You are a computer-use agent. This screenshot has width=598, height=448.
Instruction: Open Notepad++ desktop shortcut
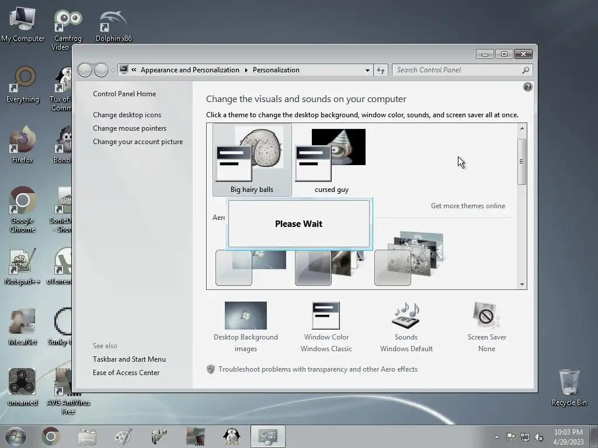coord(22,266)
